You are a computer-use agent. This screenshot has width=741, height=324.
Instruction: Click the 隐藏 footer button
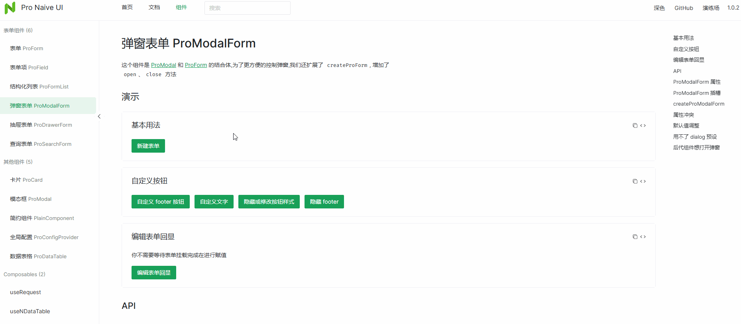[324, 202]
